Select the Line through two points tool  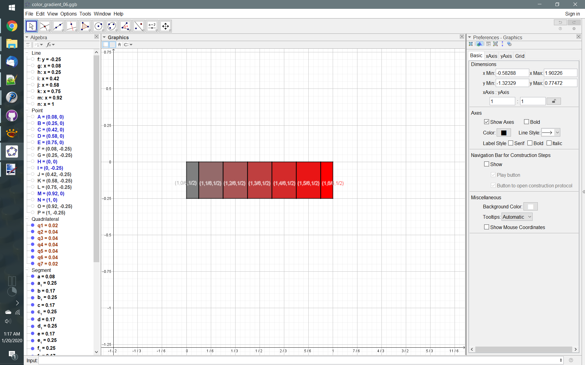pos(58,26)
